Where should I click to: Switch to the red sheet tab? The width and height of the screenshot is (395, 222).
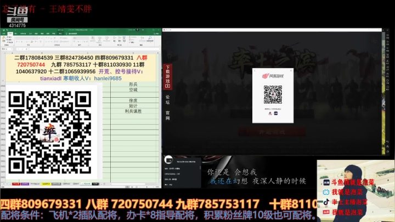pyautogui.click(x=16, y=184)
